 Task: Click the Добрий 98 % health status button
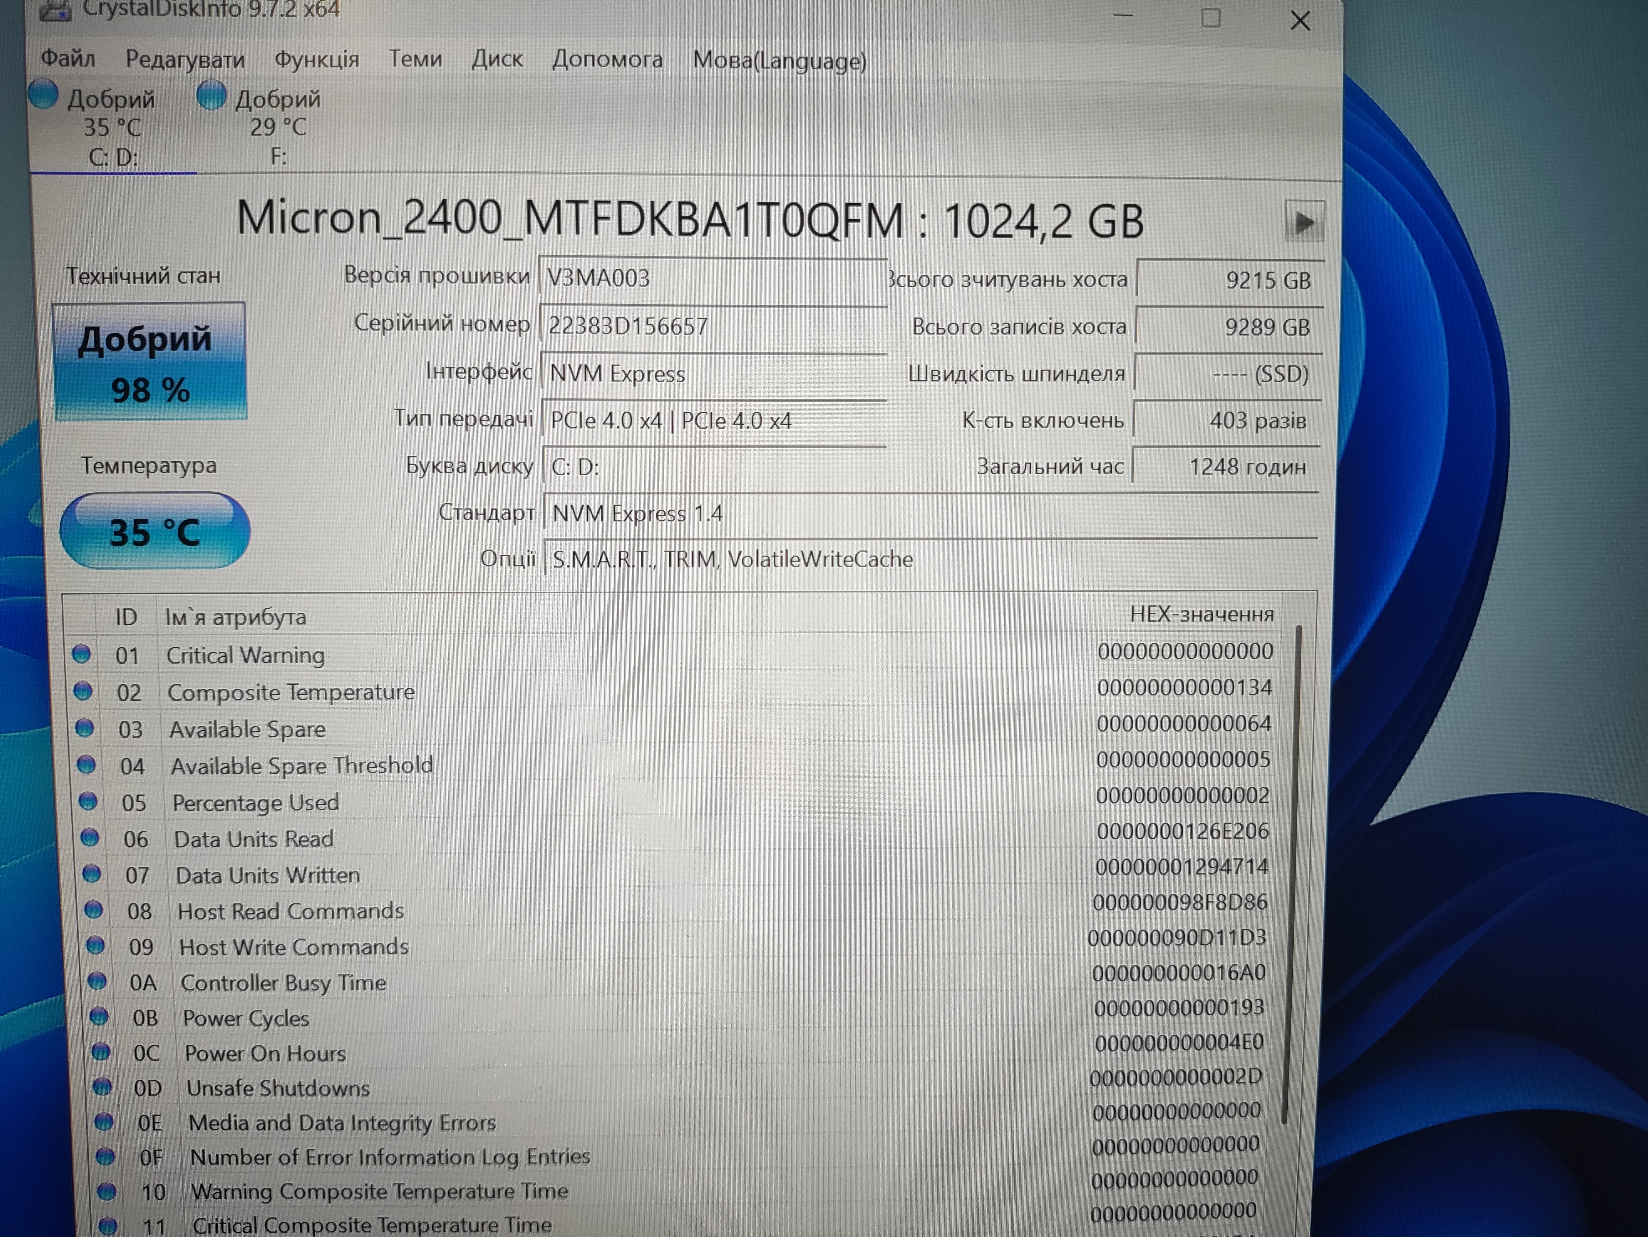click(150, 362)
